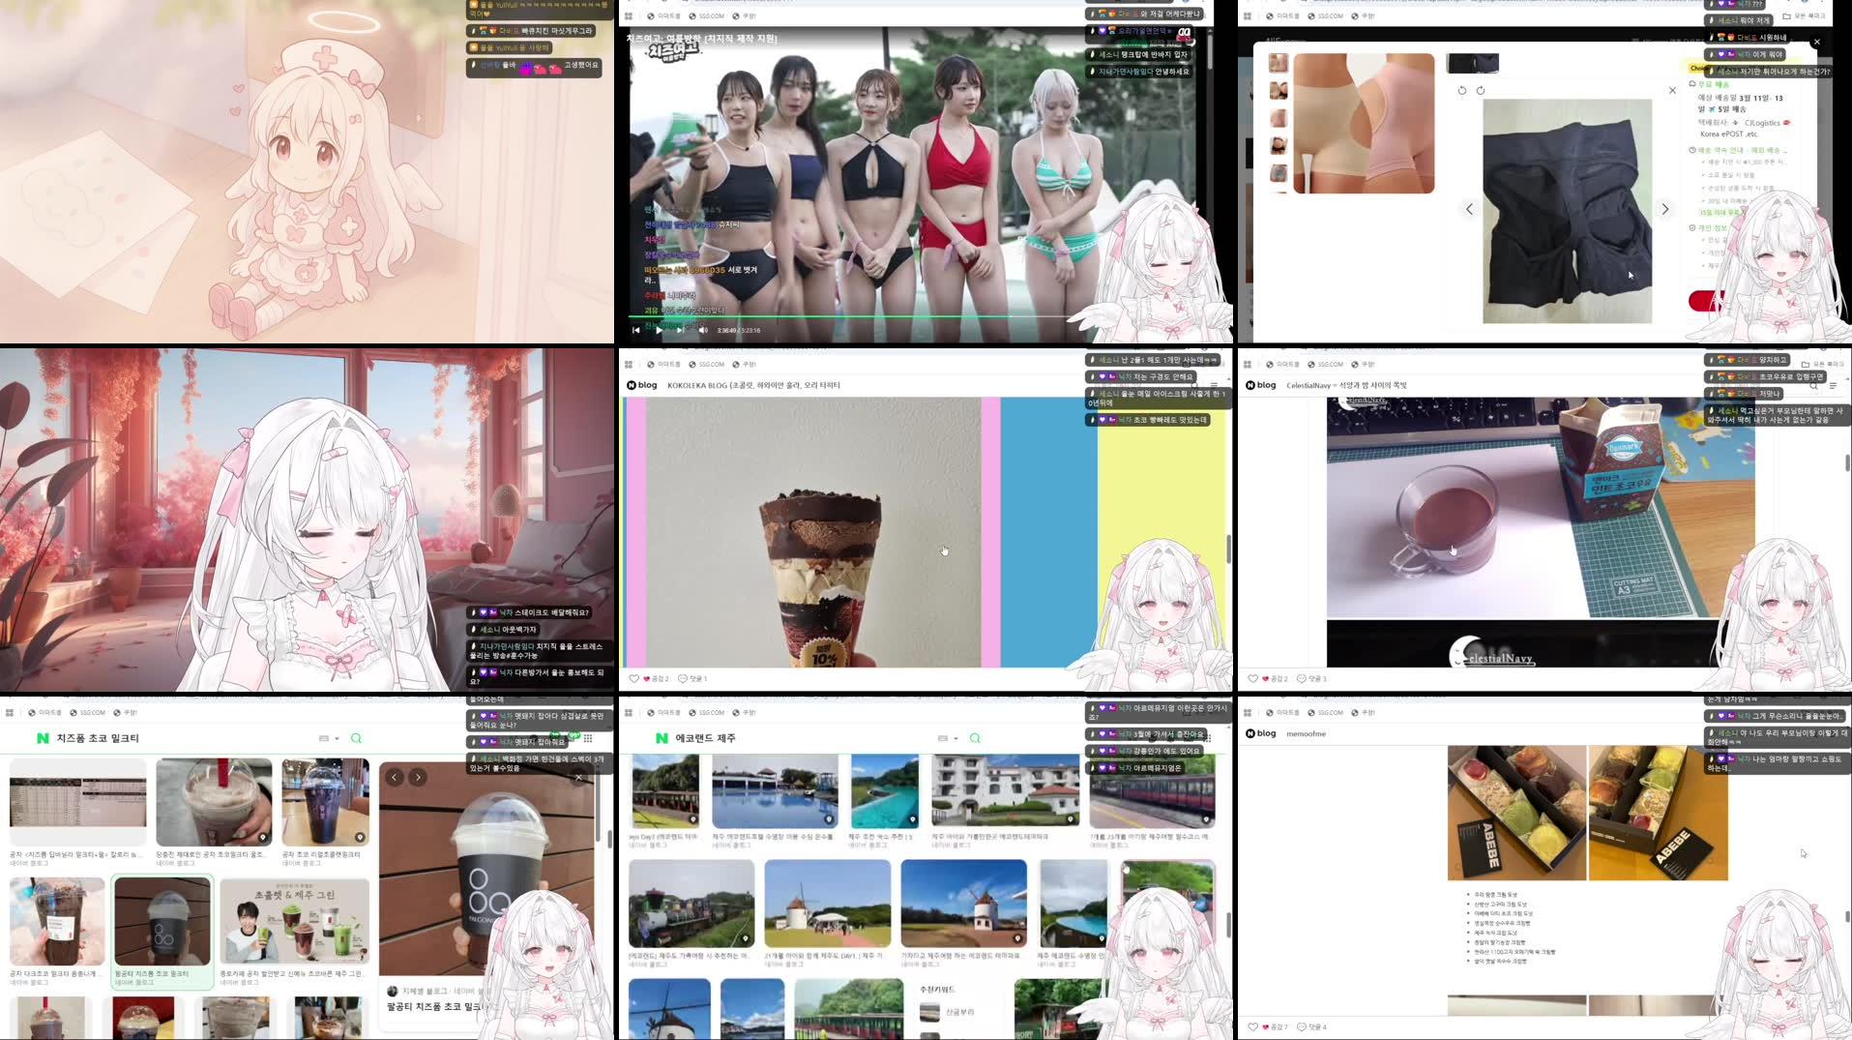
Task: Open 쿠팡 from the bookmarks bar
Action: tap(745, 365)
